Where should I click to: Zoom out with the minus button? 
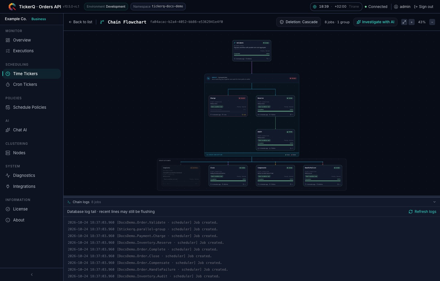point(432,22)
